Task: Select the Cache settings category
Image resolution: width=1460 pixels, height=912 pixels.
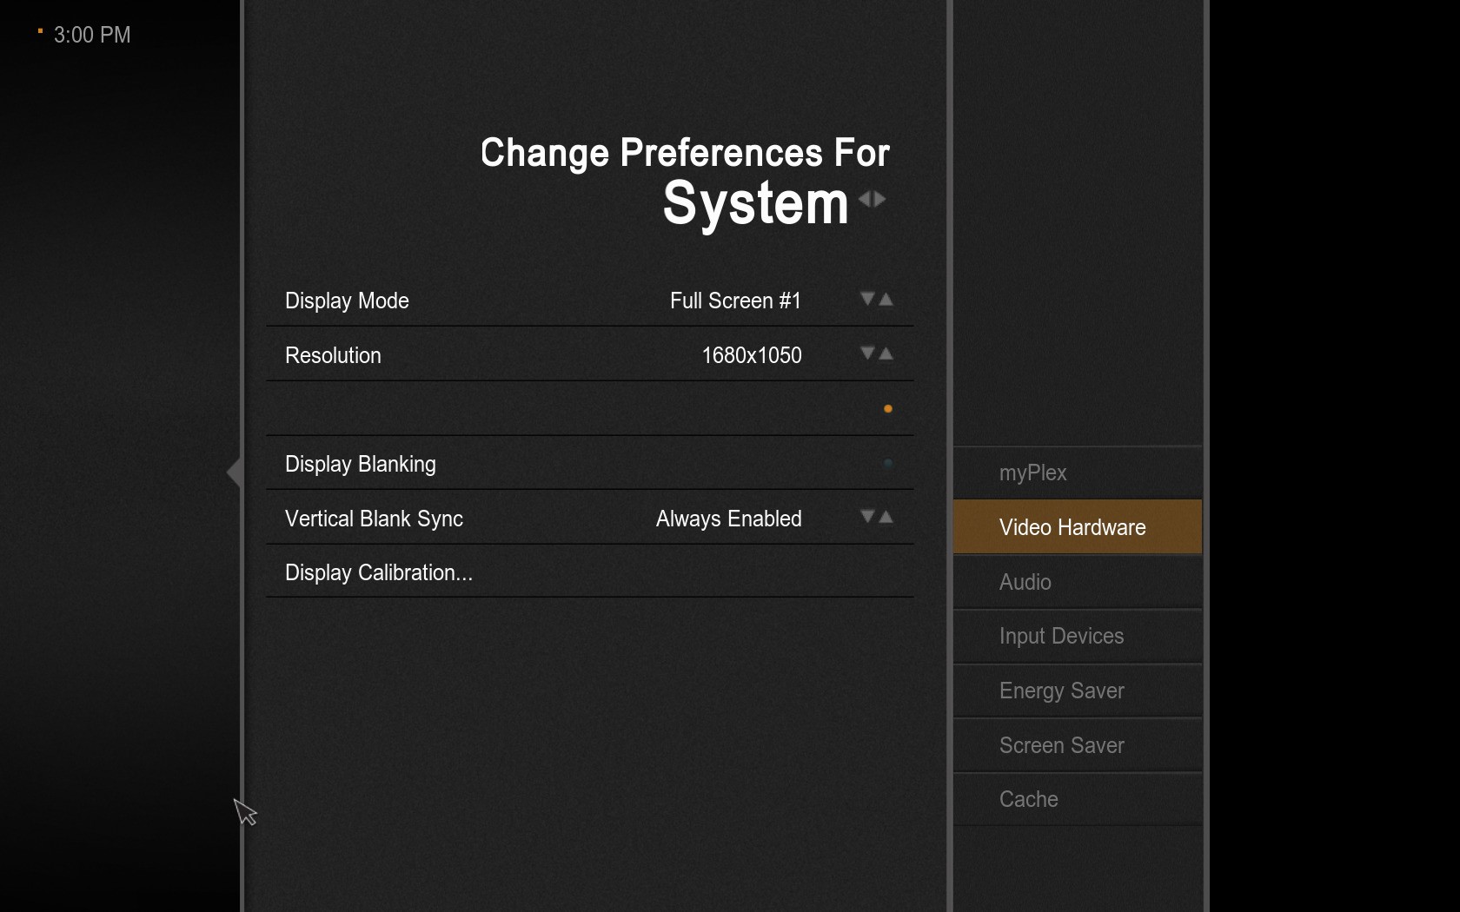Action: click(1029, 799)
